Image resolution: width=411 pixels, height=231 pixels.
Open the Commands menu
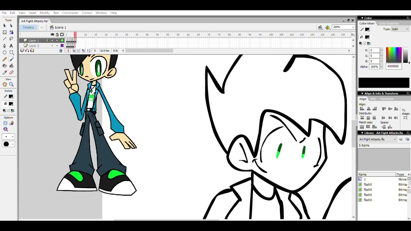[x=70, y=13]
